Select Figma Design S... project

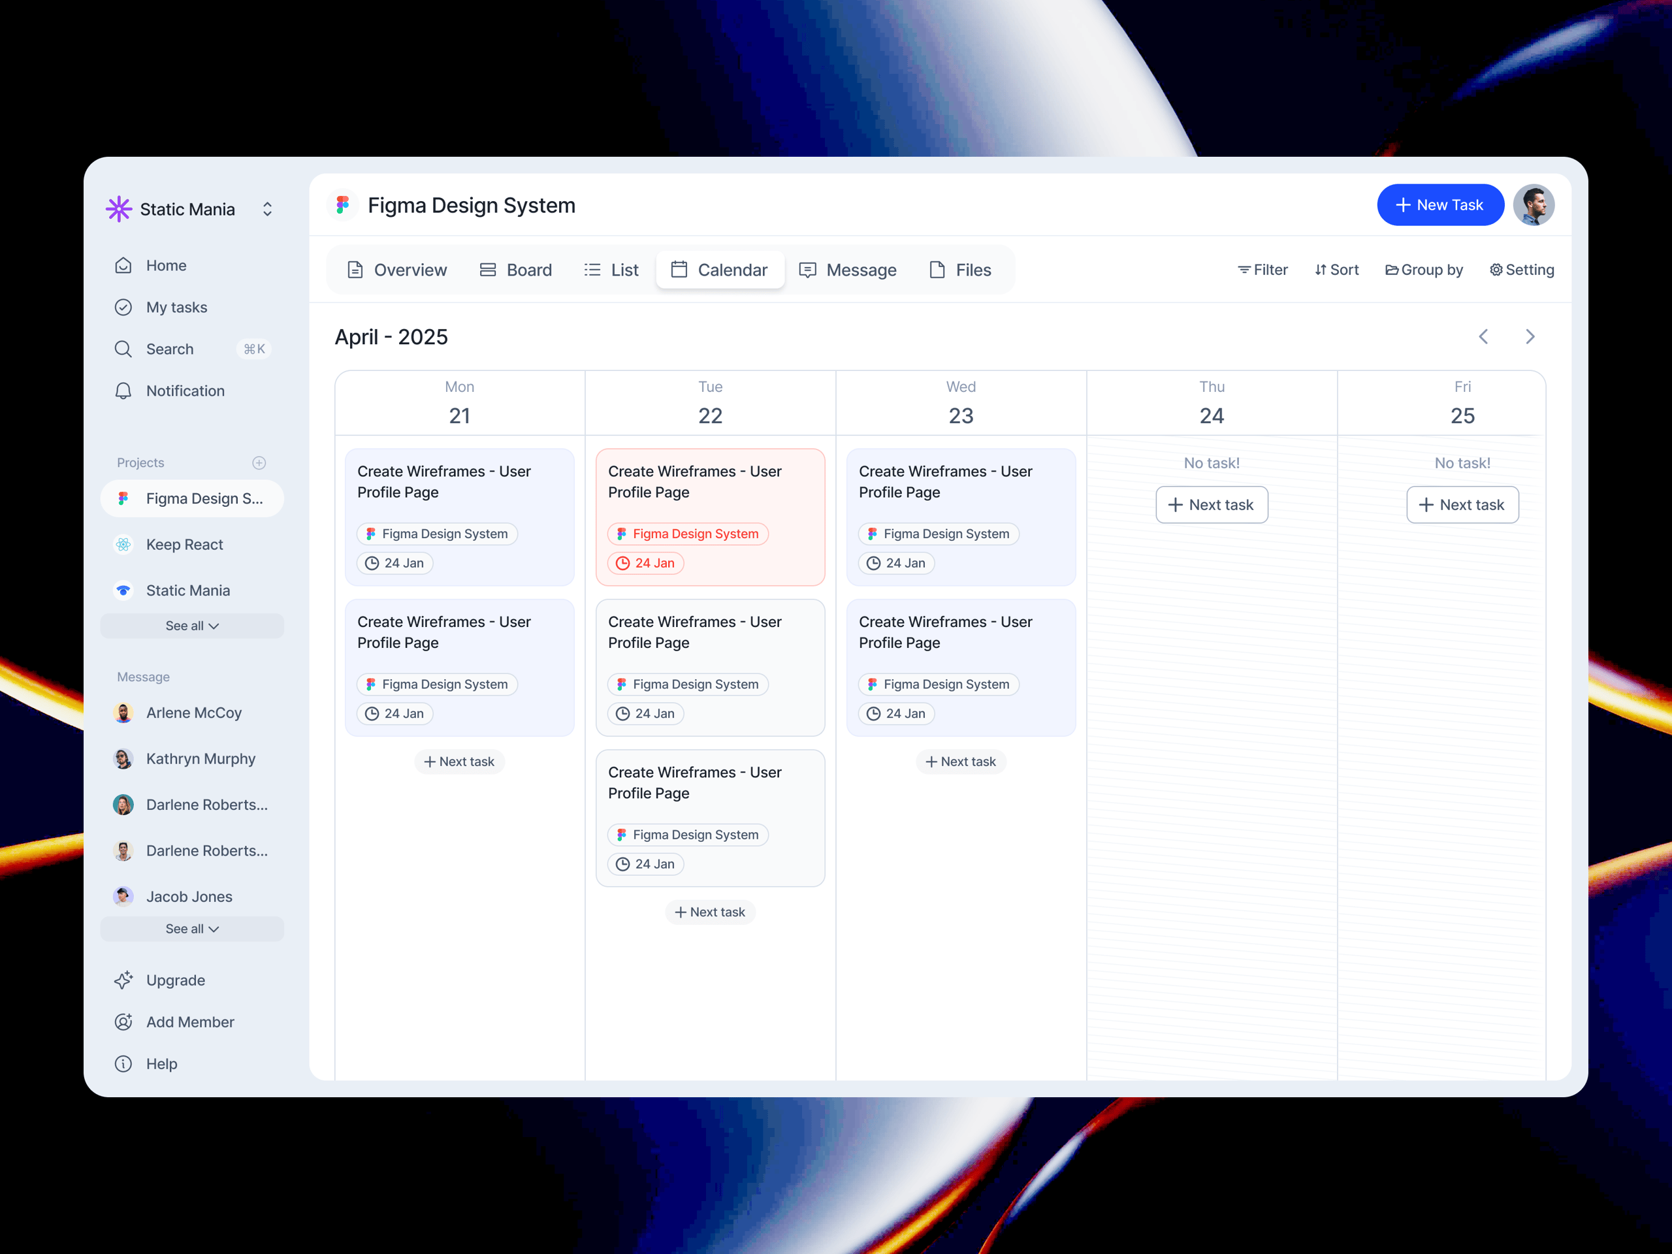click(192, 499)
